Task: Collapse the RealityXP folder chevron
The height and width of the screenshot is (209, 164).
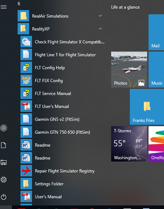Action: [x=100, y=29]
